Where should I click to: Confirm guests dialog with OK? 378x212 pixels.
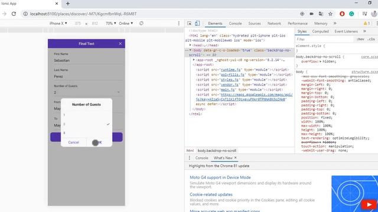[99, 143]
